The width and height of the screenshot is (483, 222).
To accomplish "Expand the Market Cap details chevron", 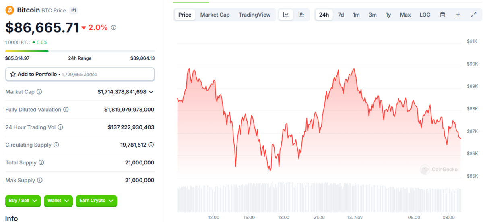I will click(x=151, y=92).
